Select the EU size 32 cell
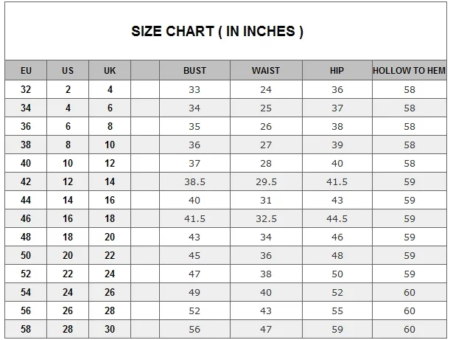The image size is (453, 340). click(x=26, y=89)
